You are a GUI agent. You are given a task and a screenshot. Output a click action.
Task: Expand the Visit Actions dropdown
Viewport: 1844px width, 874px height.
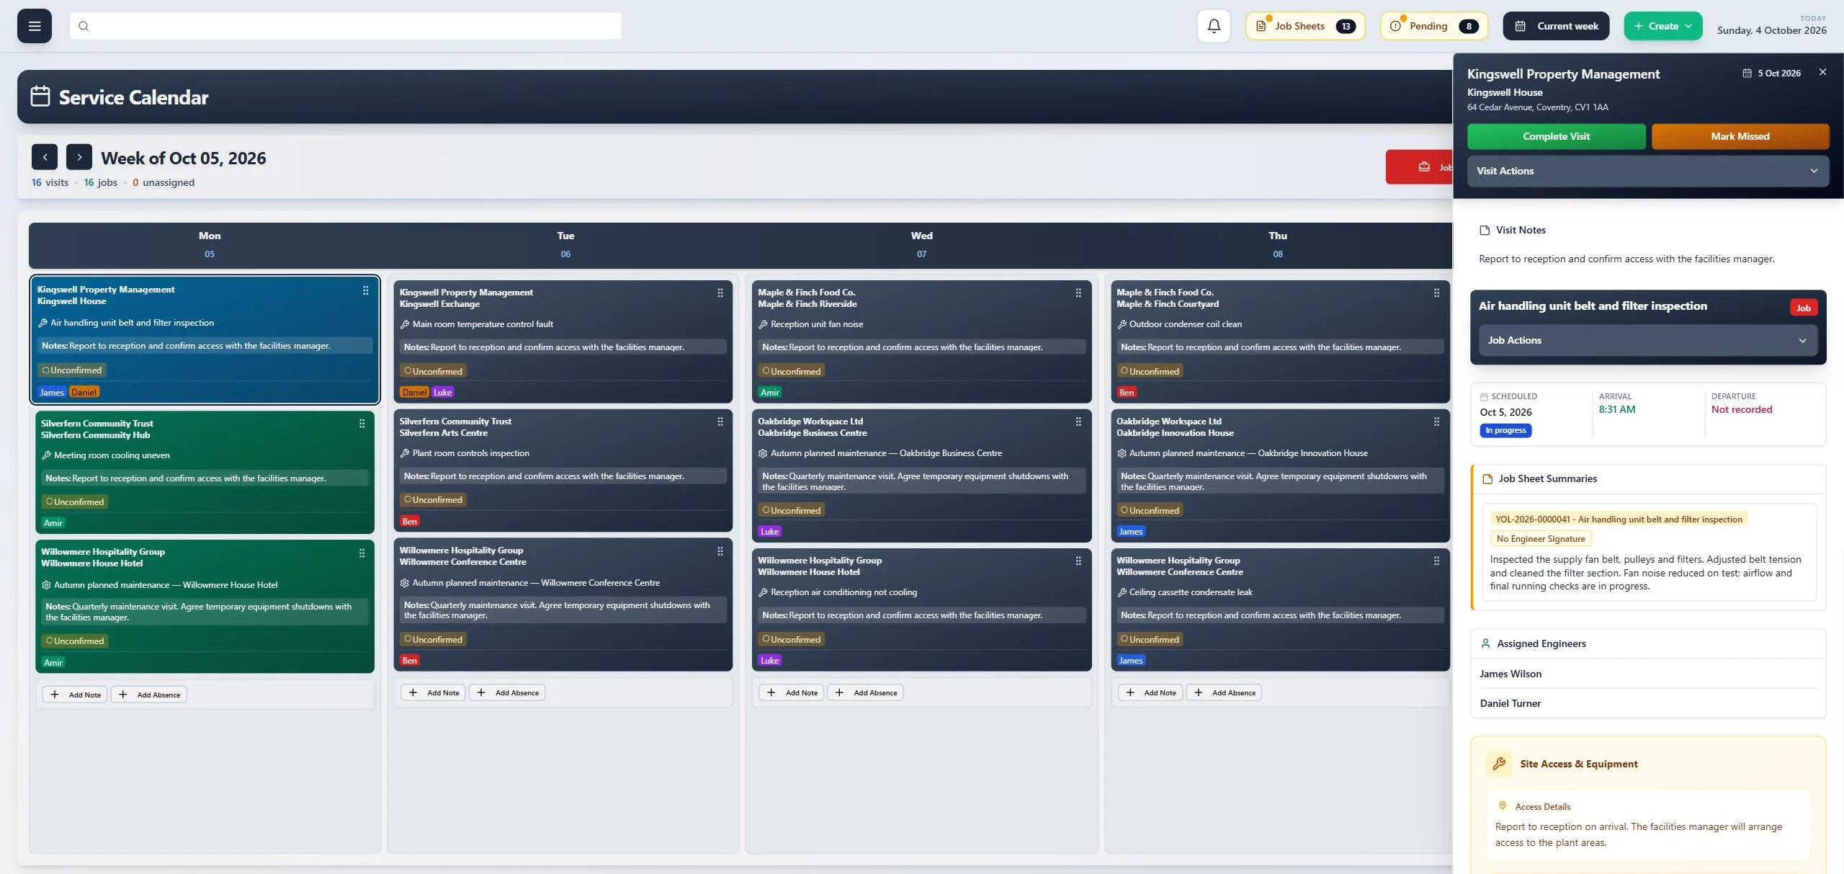tap(1647, 171)
